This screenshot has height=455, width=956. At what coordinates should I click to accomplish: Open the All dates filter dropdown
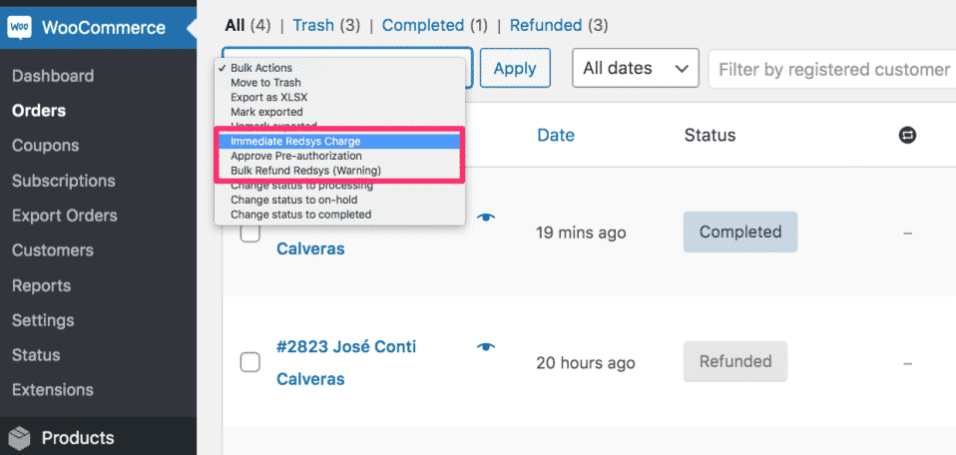pos(636,68)
